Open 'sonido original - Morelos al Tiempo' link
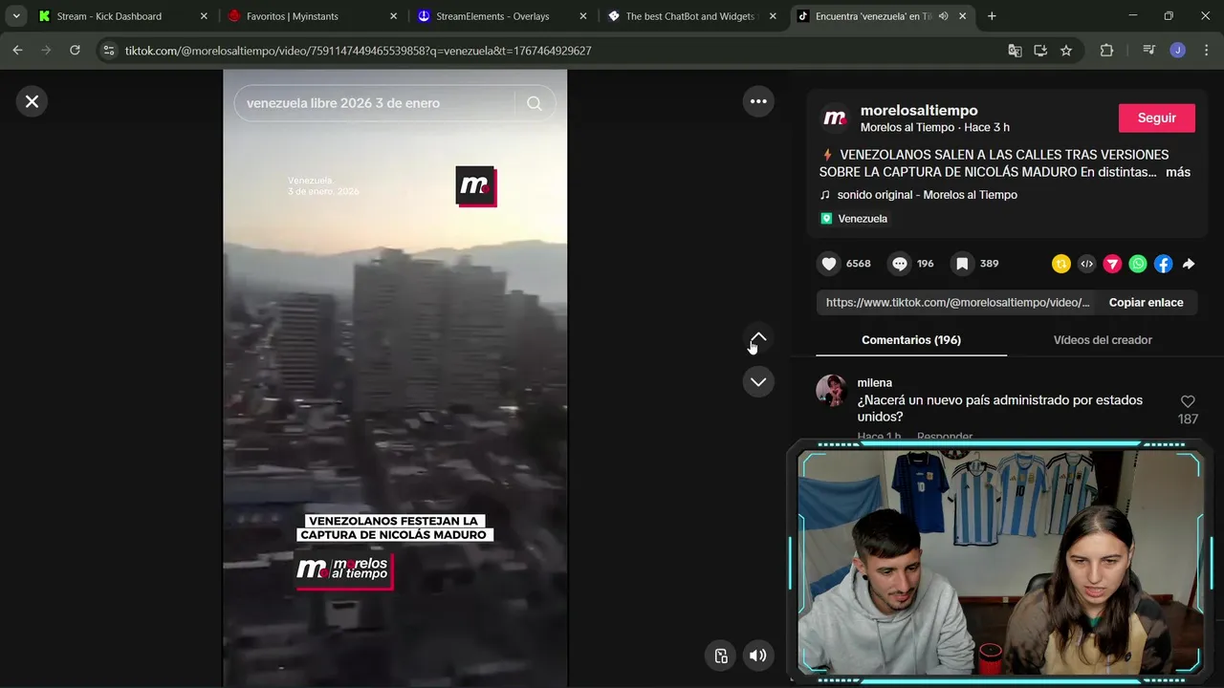Image resolution: width=1224 pixels, height=688 pixels. pos(927,195)
